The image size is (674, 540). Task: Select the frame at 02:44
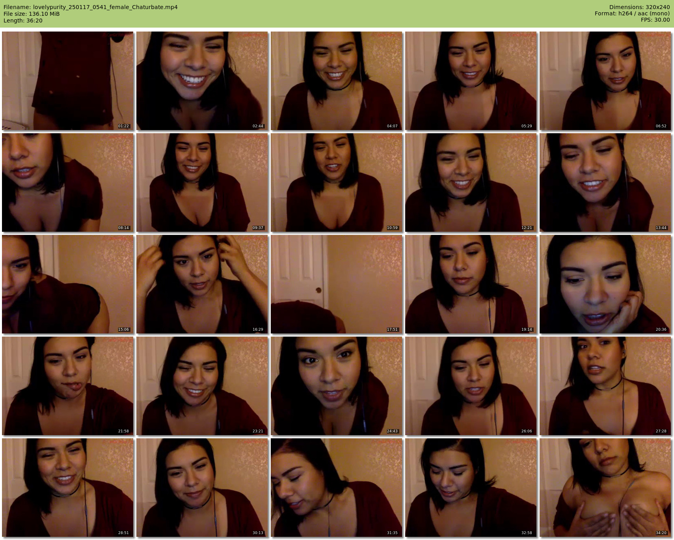click(202, 81)
